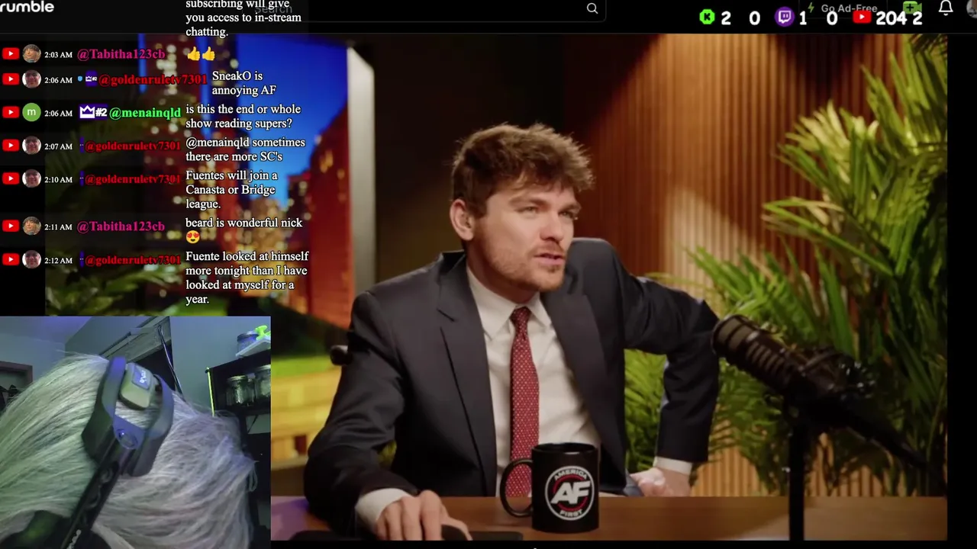Click the goldenruletv7301 avatar at 2:10 AM
The image size is (977, 549).
[x=31, y=178]
